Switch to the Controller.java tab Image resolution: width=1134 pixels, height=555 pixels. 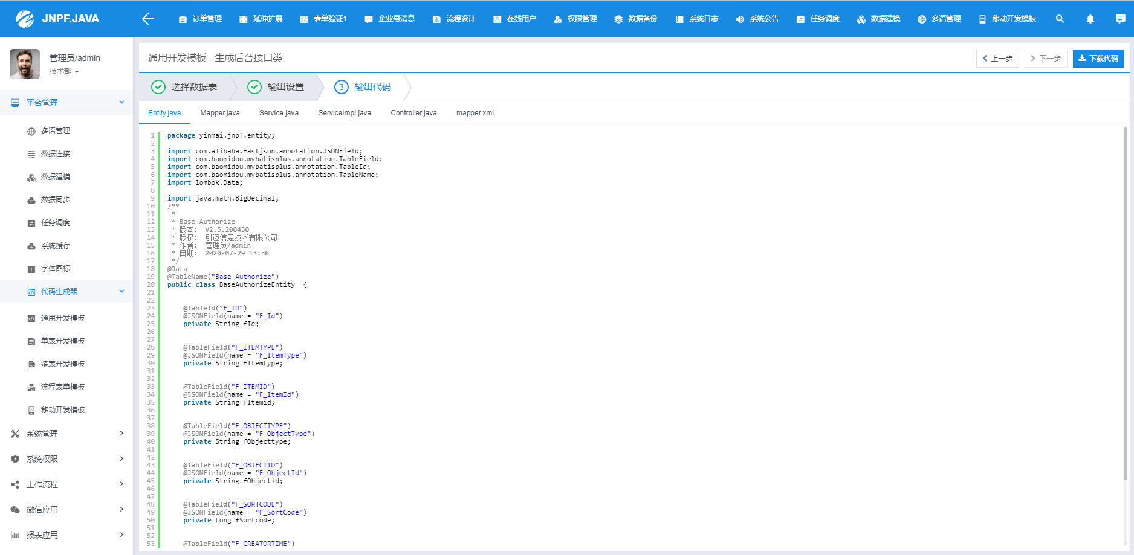(413, 112)
